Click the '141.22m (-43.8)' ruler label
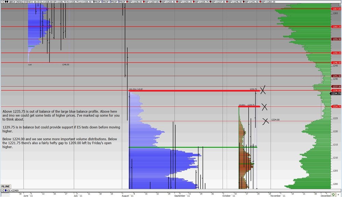 (136, 89)
